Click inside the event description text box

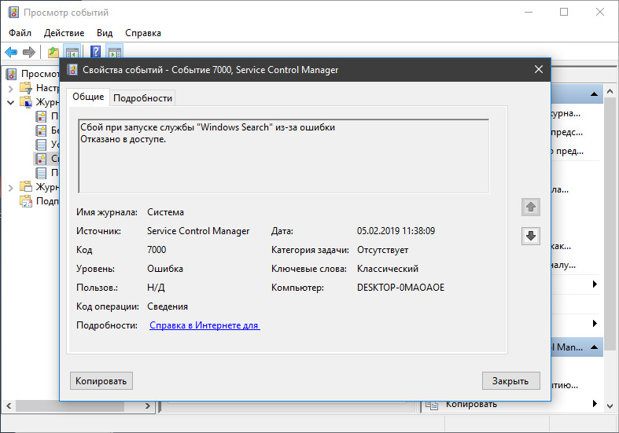(x=283, y=156)
